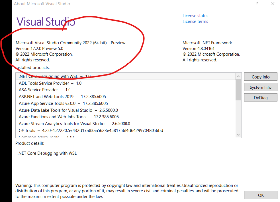This screenshot has width=280, height=202.
Task: Open License terms page
Action: point(195,21)
